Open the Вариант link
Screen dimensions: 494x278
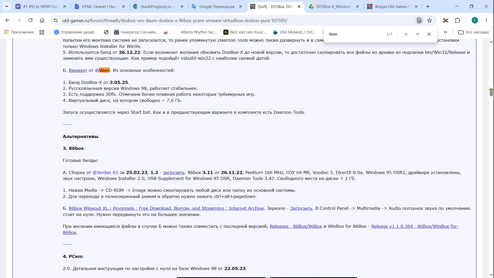[x=78, y=70]
